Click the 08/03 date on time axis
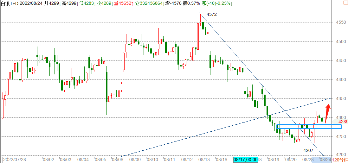 66,160
